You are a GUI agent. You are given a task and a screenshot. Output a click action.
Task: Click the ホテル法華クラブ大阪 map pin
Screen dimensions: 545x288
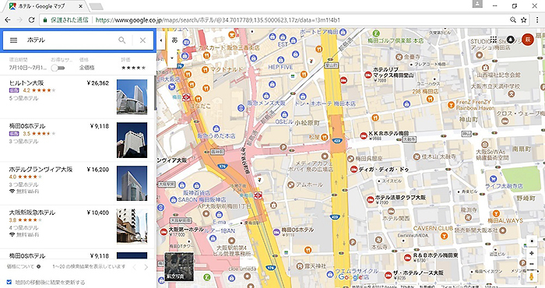[x=371, y=199]
